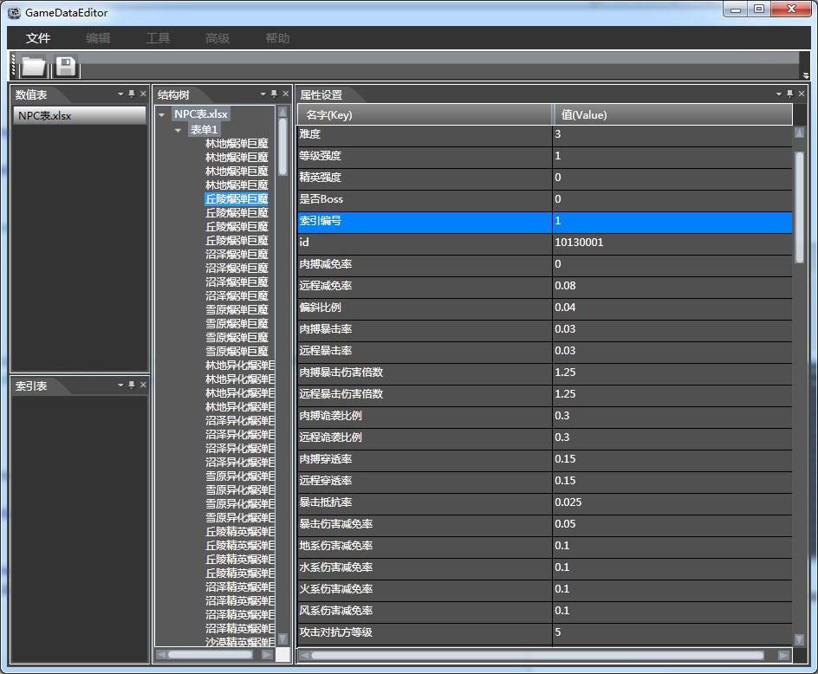Click the 名字(Key) column header
818x674 pixels.
(x=425, y=114)
